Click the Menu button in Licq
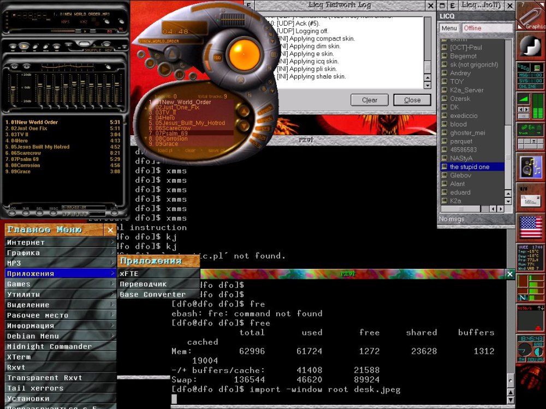 pos(449,28)
